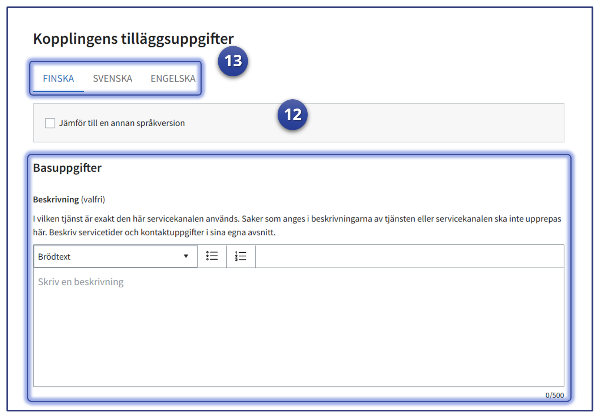Viewport: 596px width, 416px height.
Task: Insert a numbered list in the editor
Action: coord(241,256)
